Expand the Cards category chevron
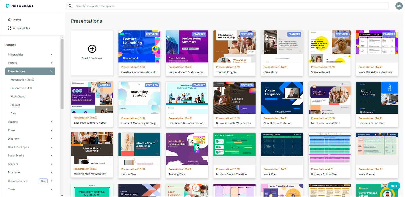This screenshot has height=197, width=405. (51, 189)
